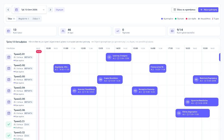The image size is (224, 140).
Task: Click the ΒΛ avatar on Βασιλική Λαμπράκη's reservation
Action: tap(197, 80)
